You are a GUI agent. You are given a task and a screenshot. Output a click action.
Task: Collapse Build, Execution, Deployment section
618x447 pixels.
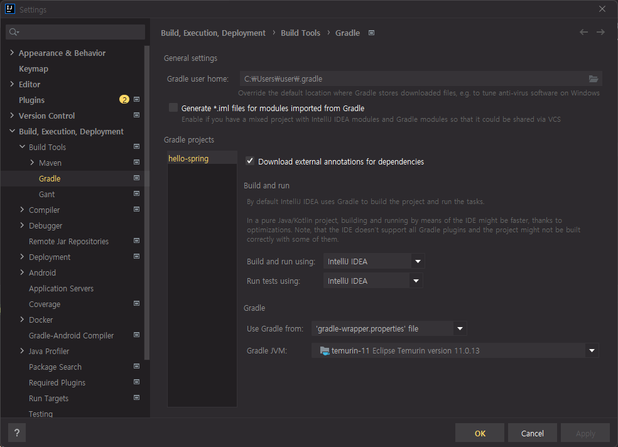pos(12,131)
